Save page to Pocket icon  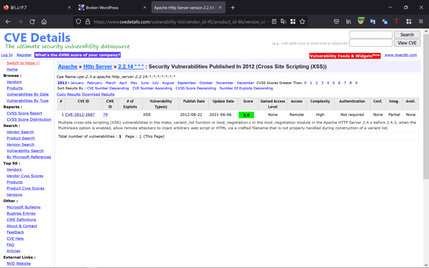coord(336,21)
